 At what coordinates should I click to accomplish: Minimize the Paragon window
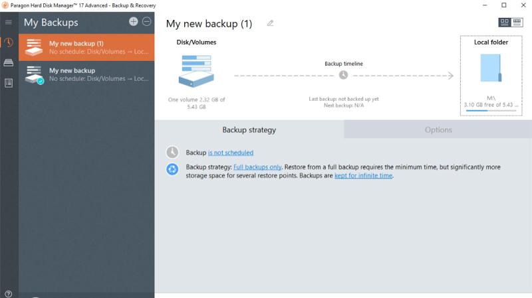click(485, 5)
